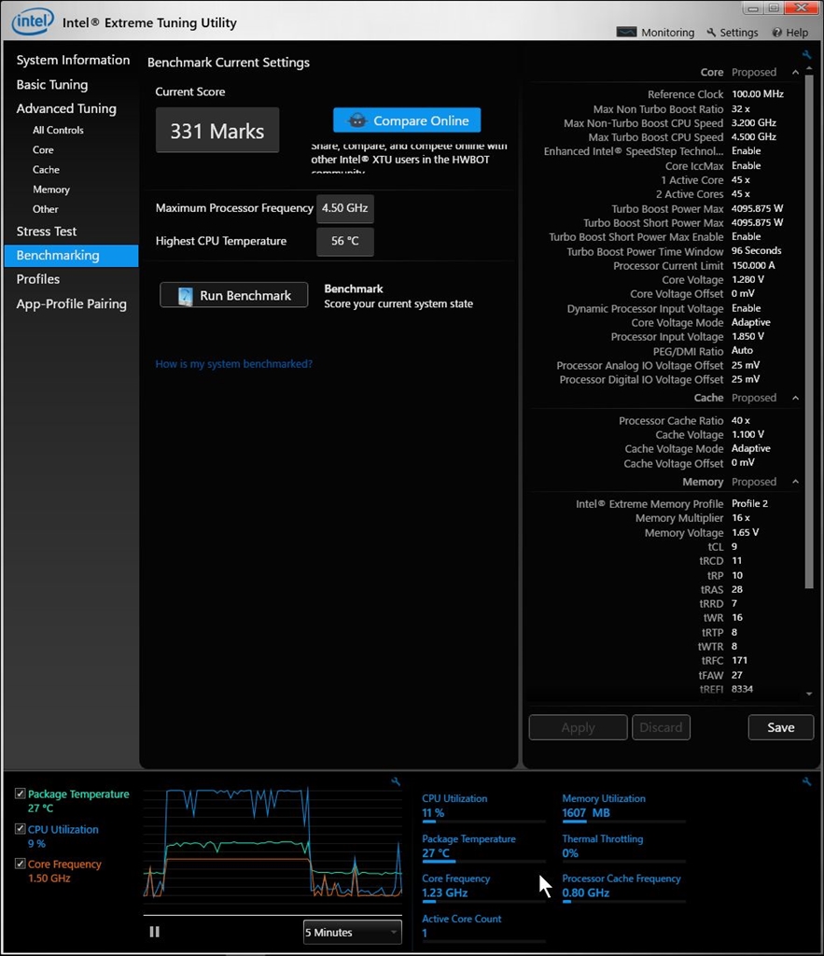Open Settings via the wrench icon
This screenshot has height=956, width=824.
711,33
